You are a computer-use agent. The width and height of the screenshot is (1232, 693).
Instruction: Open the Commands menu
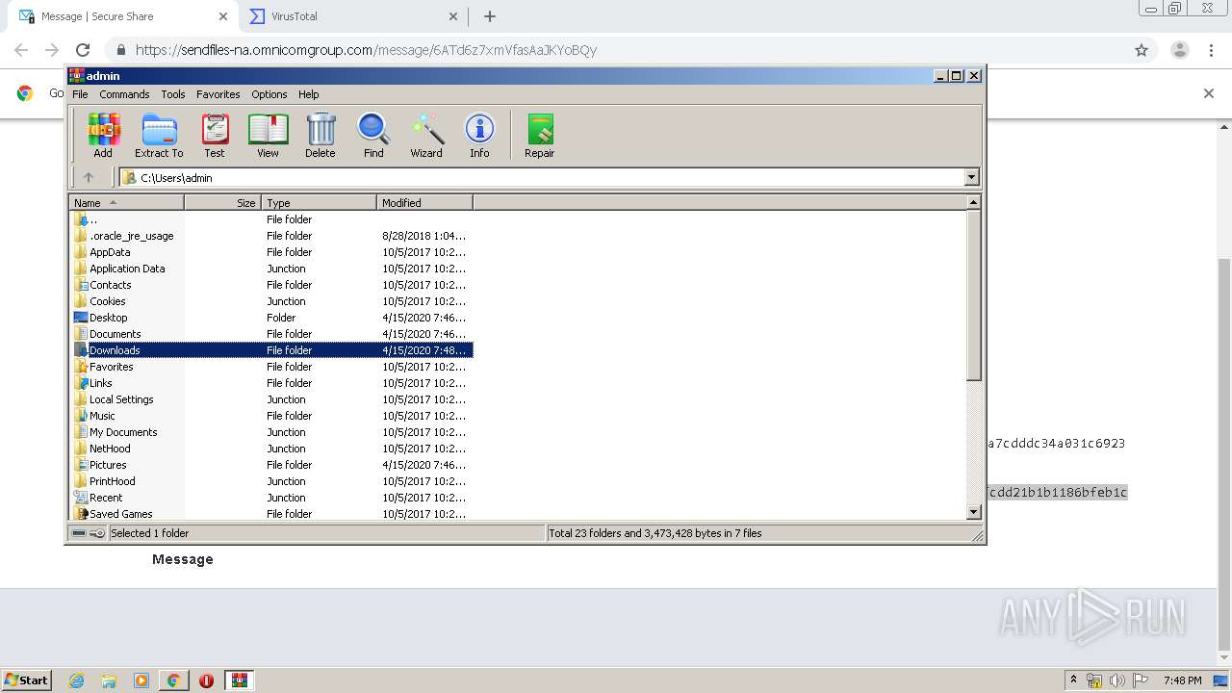[124, 94]
